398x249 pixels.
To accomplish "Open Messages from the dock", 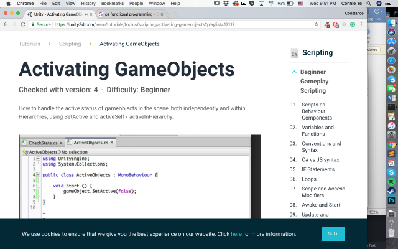I will tap(391, 79).
